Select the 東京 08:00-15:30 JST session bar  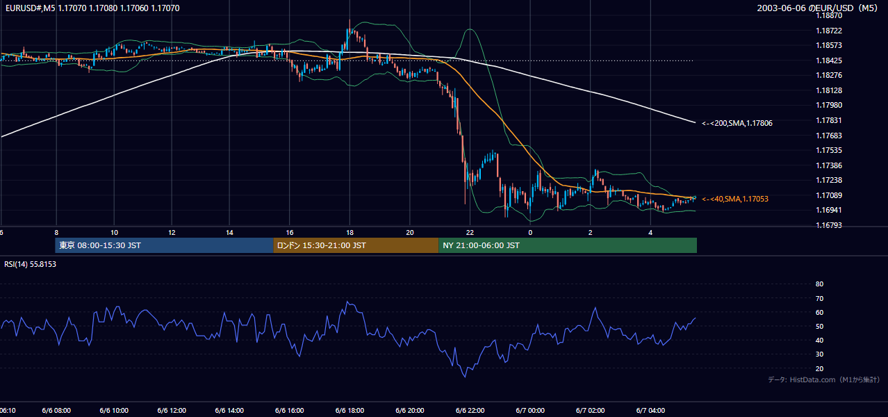coord(164,245)
